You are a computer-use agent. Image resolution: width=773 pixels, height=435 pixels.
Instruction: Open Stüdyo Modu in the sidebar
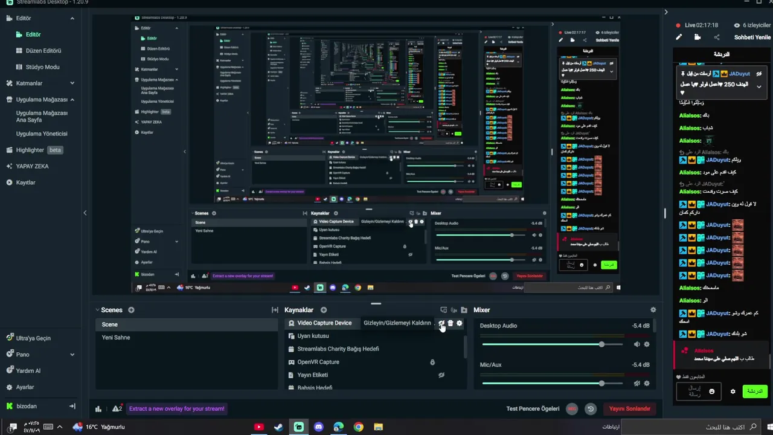(42, 67)
